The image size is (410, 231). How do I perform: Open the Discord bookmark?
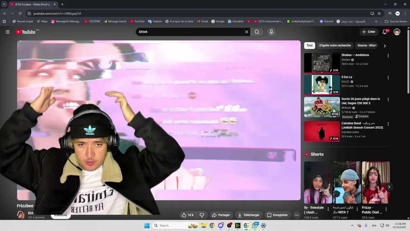[x=326, y=21]
